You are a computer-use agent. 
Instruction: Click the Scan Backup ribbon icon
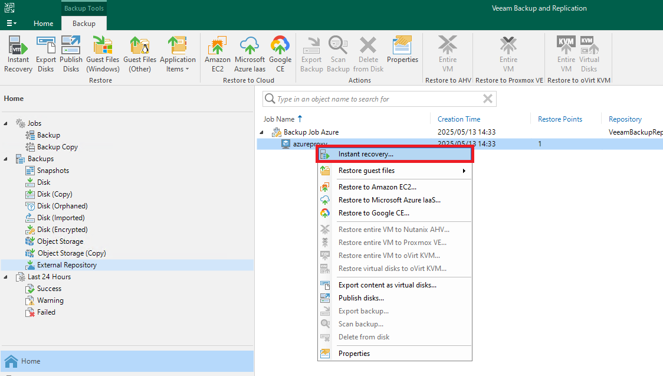pos(338,54)
